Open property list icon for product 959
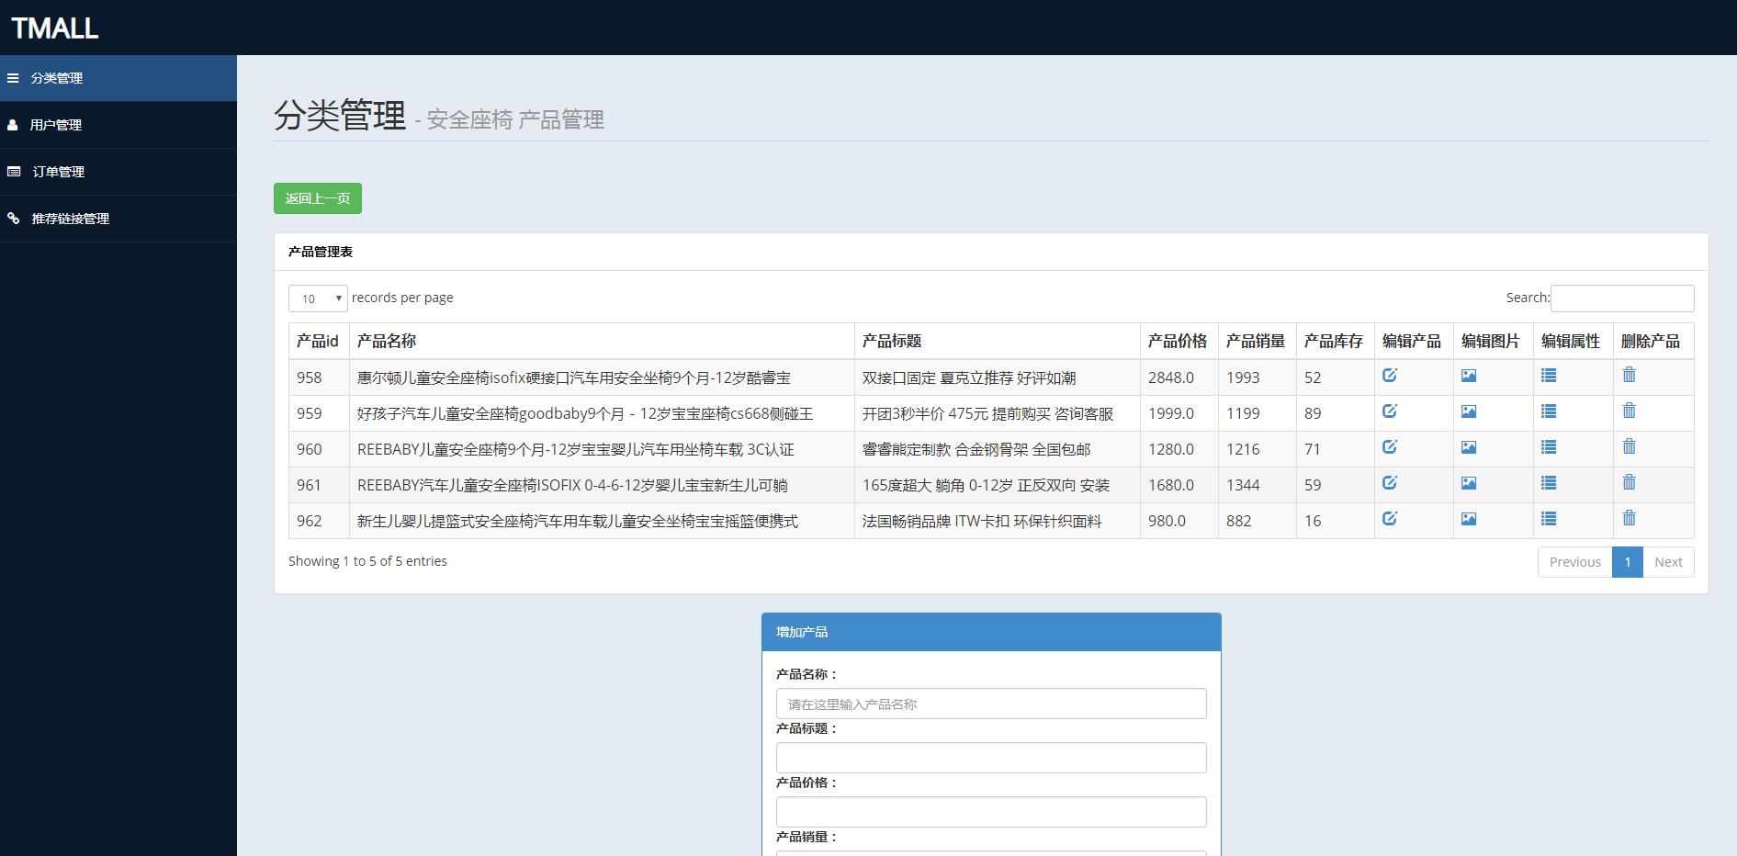 click(x=1549, y=411)
